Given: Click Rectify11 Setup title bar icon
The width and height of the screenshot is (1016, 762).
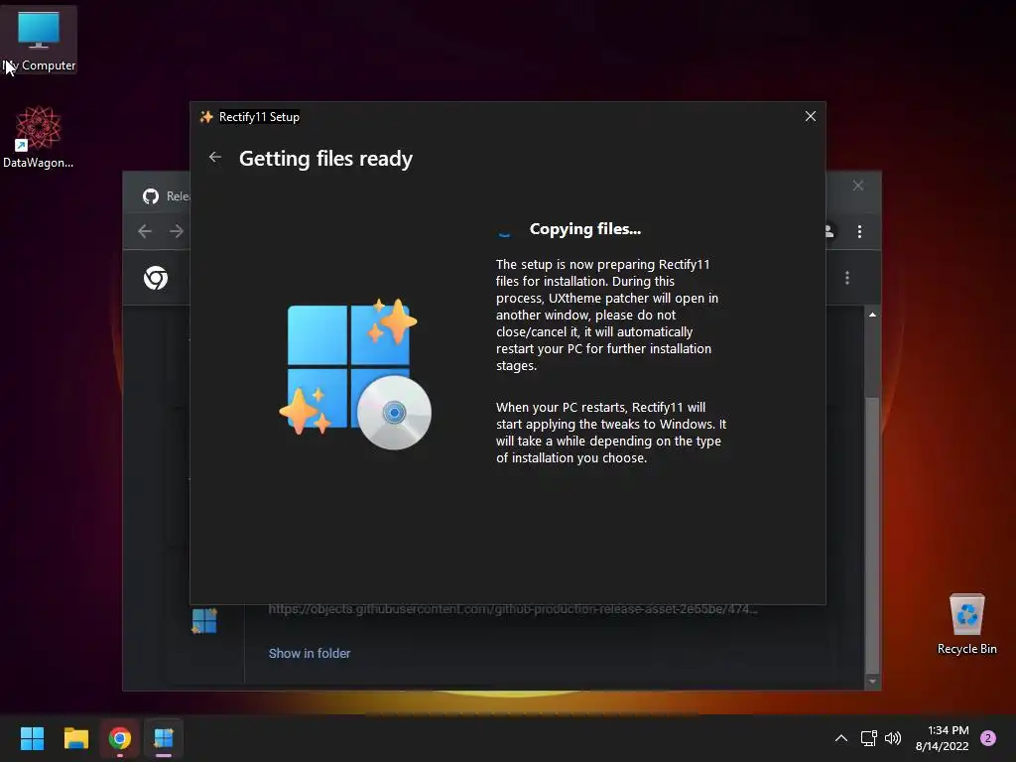Looking at the screenshot, I should [x=206, y=117].
